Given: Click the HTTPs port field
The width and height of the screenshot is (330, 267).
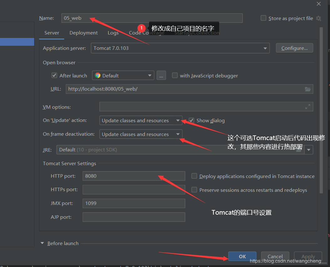Looking at the screenshot, I should (134, 190).
